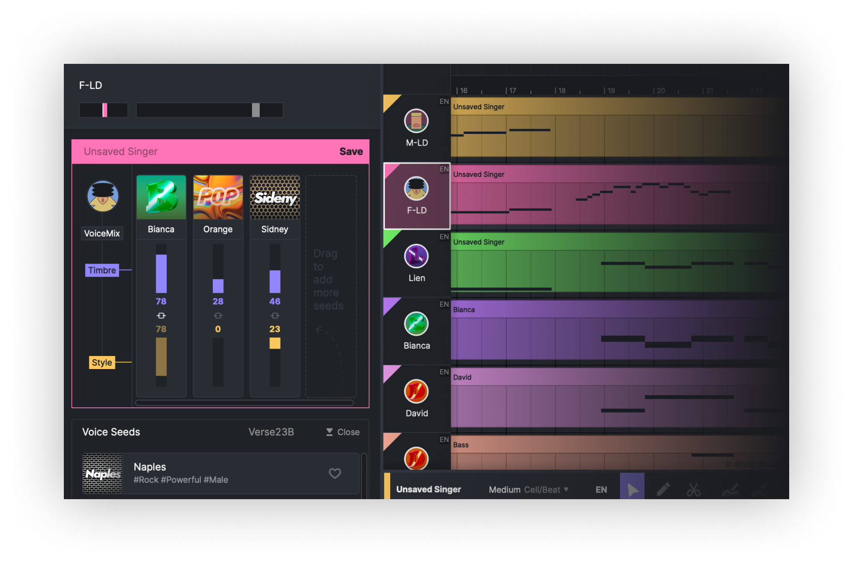Toggle EN language on Lien track

point(444,237)
